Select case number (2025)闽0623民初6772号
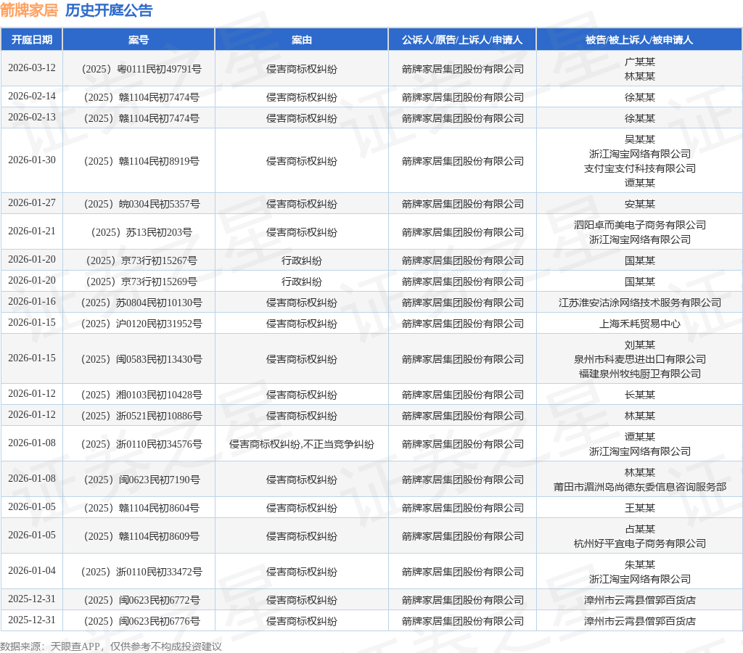743x653 pixels. click(141, 601)
